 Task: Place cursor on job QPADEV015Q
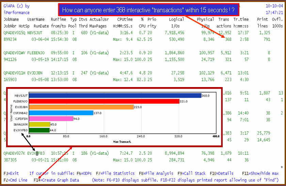[14, 33]
